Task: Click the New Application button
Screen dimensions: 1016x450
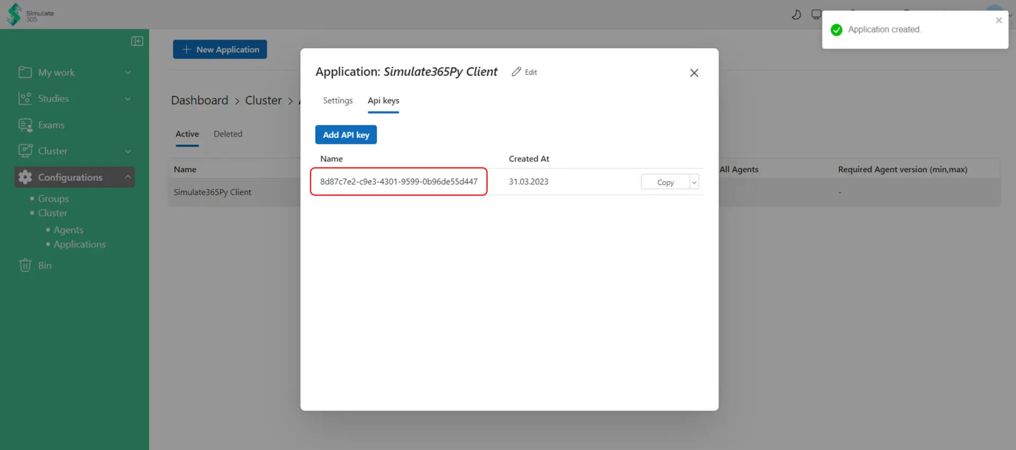Action: [220, 49]
